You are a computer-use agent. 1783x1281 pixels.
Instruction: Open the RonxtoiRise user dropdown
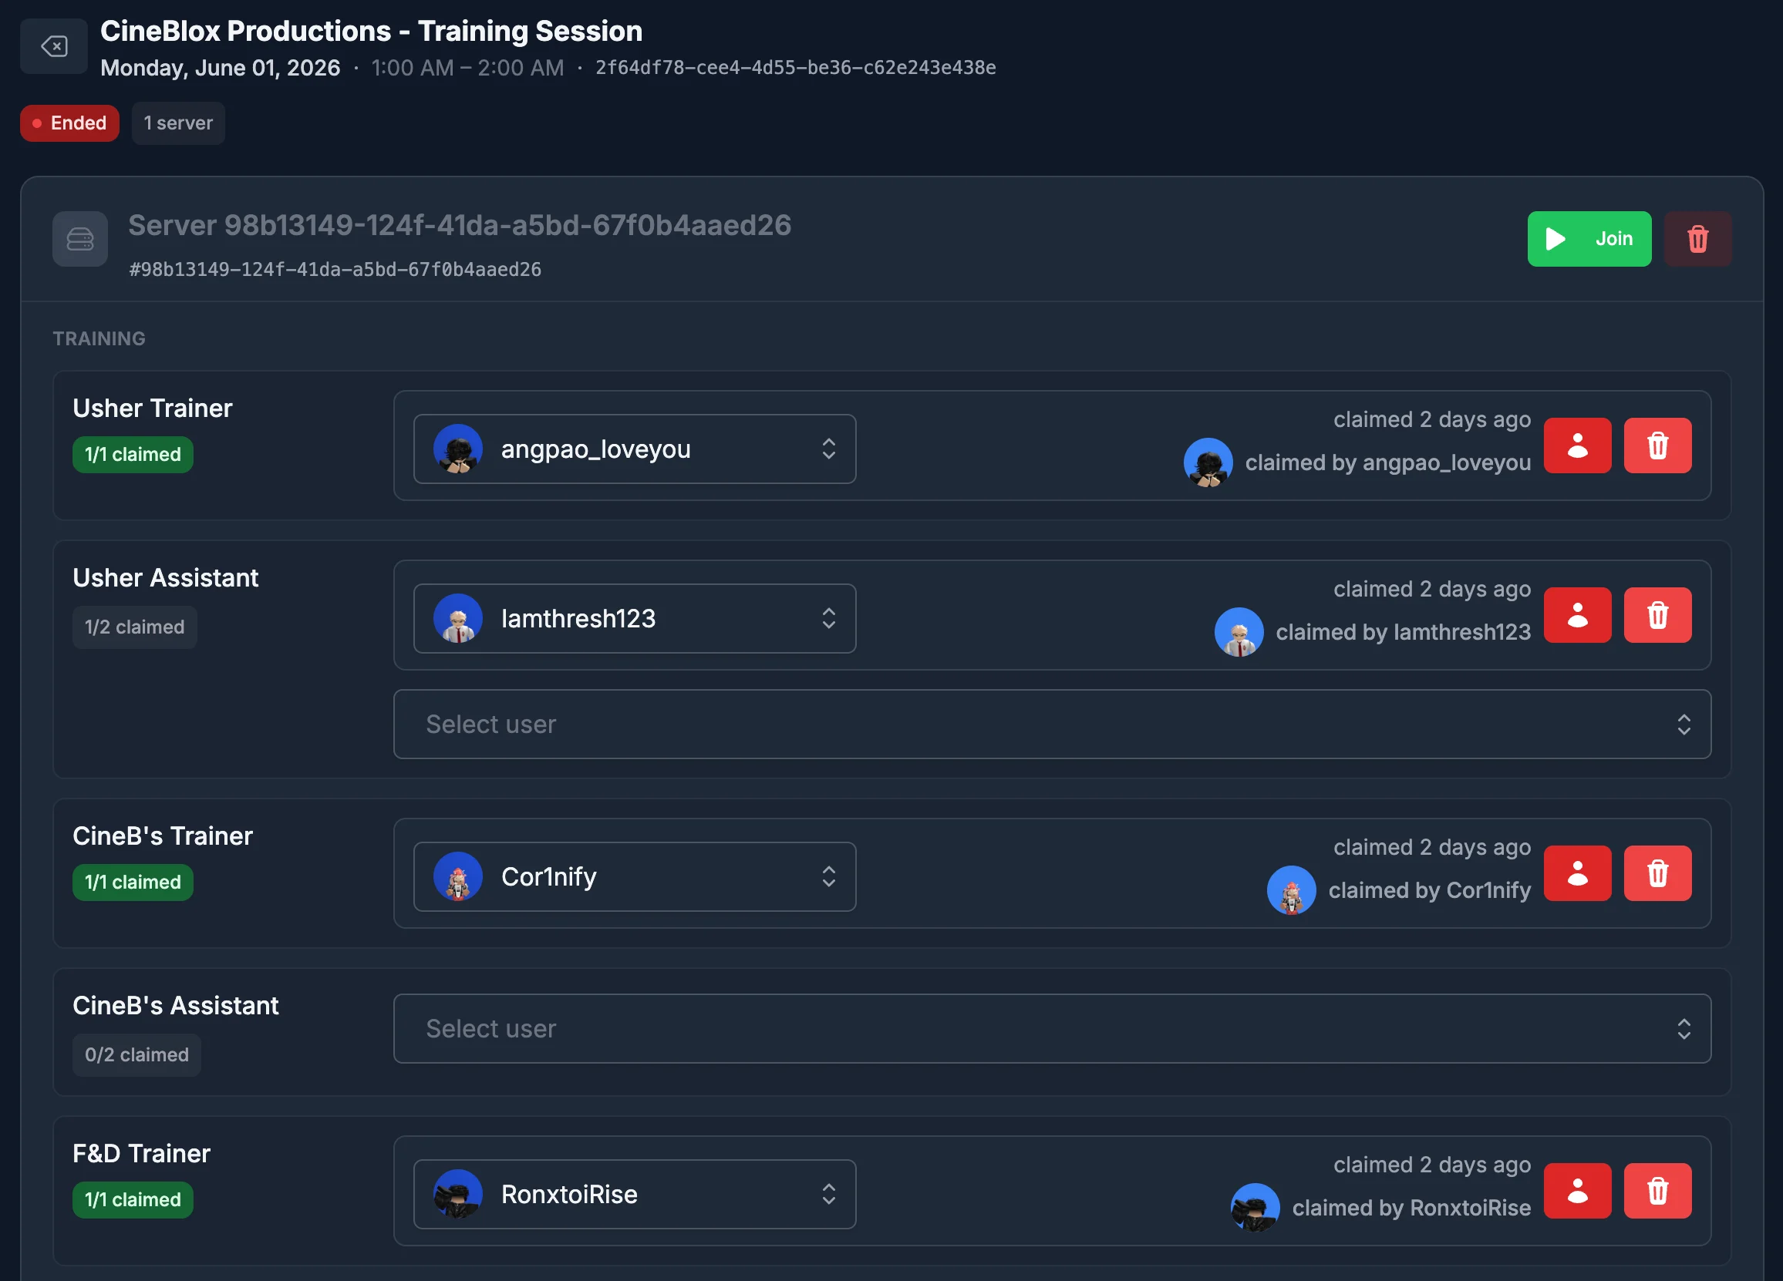635,1194
